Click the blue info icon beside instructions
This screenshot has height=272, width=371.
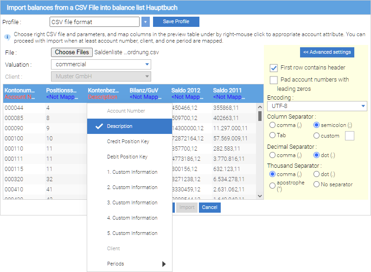coord(7,35)
